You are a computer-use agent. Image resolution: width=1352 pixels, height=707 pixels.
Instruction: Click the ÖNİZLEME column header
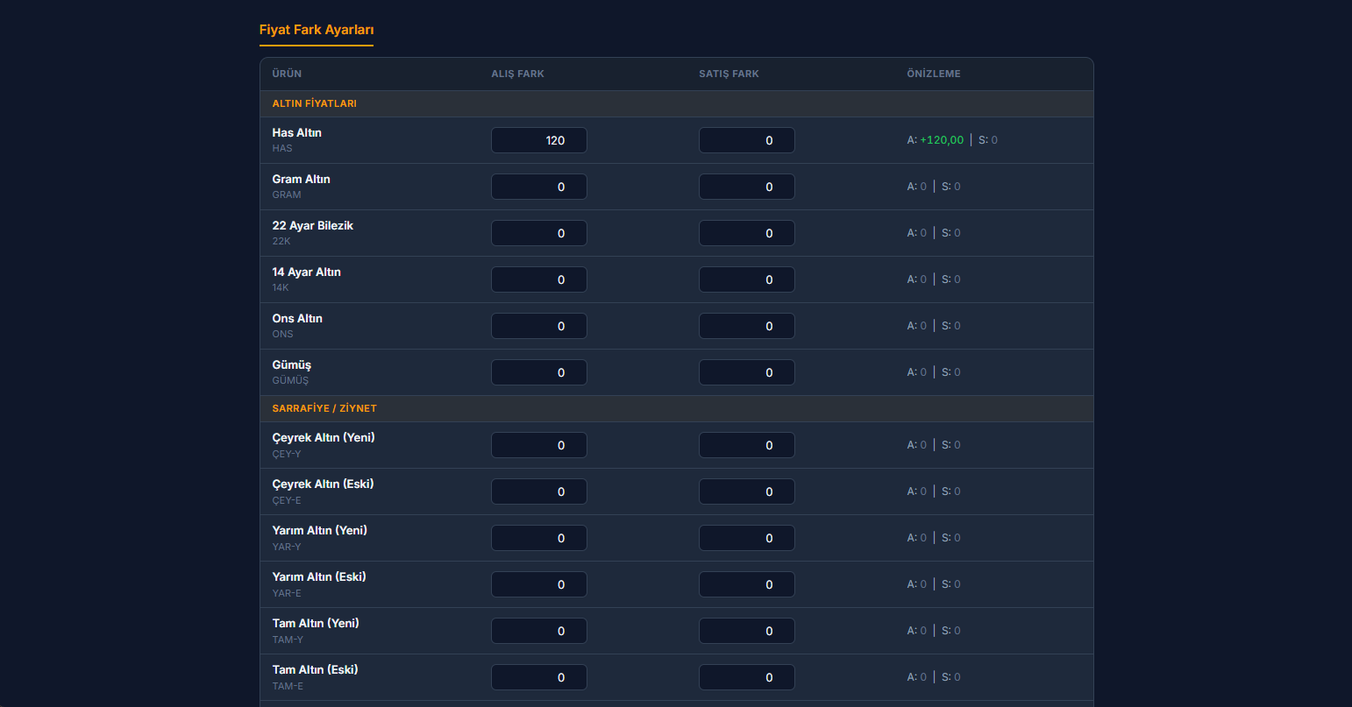[x=933, y=74]
